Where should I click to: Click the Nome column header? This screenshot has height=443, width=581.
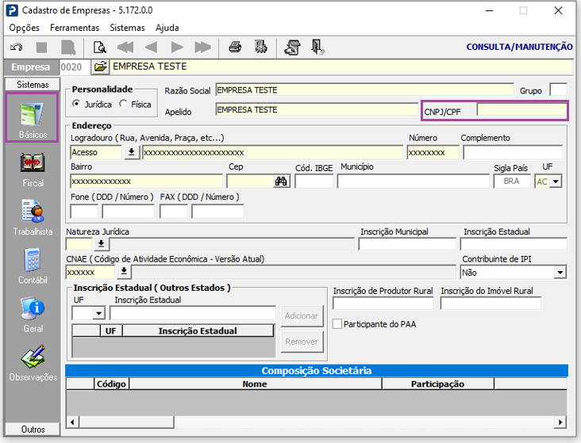pos(255,384)
